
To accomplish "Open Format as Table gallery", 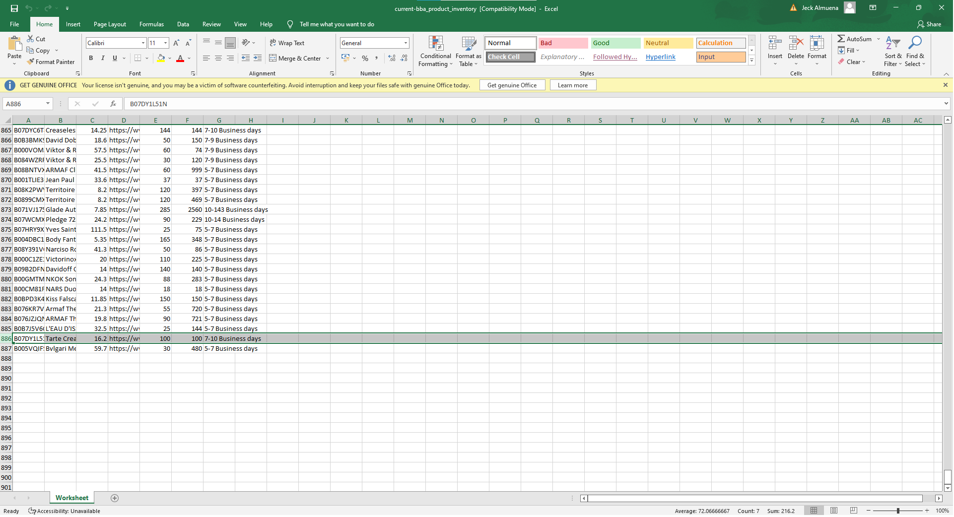I will pos(469,51).
